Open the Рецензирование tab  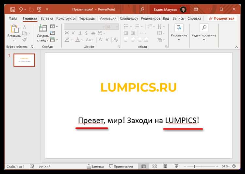pos(151,18)
